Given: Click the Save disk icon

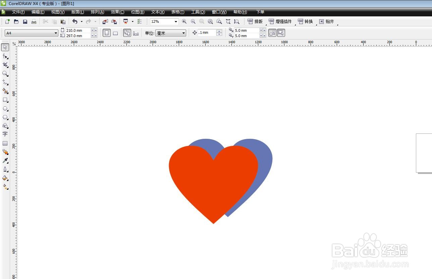Looking at the screenshot, I should tap(25, 21).
